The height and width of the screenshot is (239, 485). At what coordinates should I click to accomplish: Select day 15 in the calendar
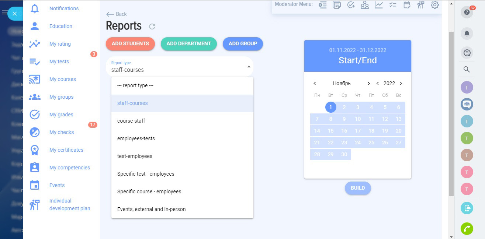click(330, 131)
